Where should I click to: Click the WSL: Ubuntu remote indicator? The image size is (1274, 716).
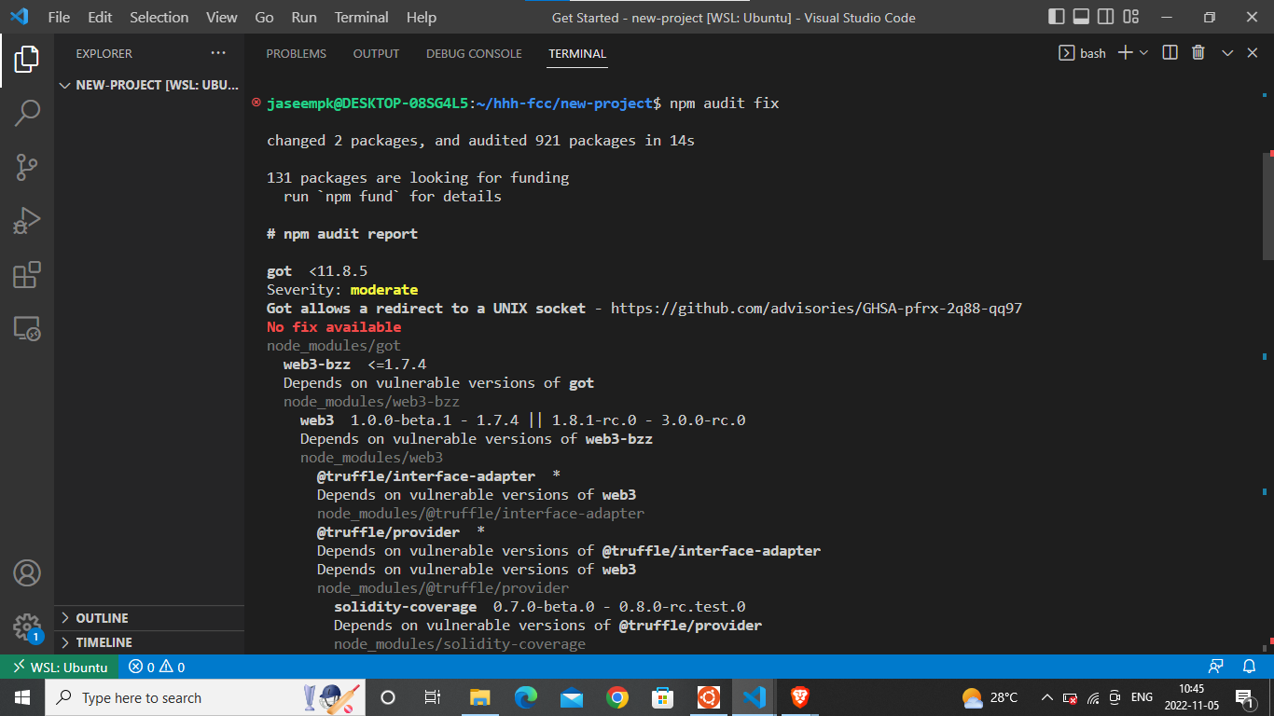[x=62, y=667]
